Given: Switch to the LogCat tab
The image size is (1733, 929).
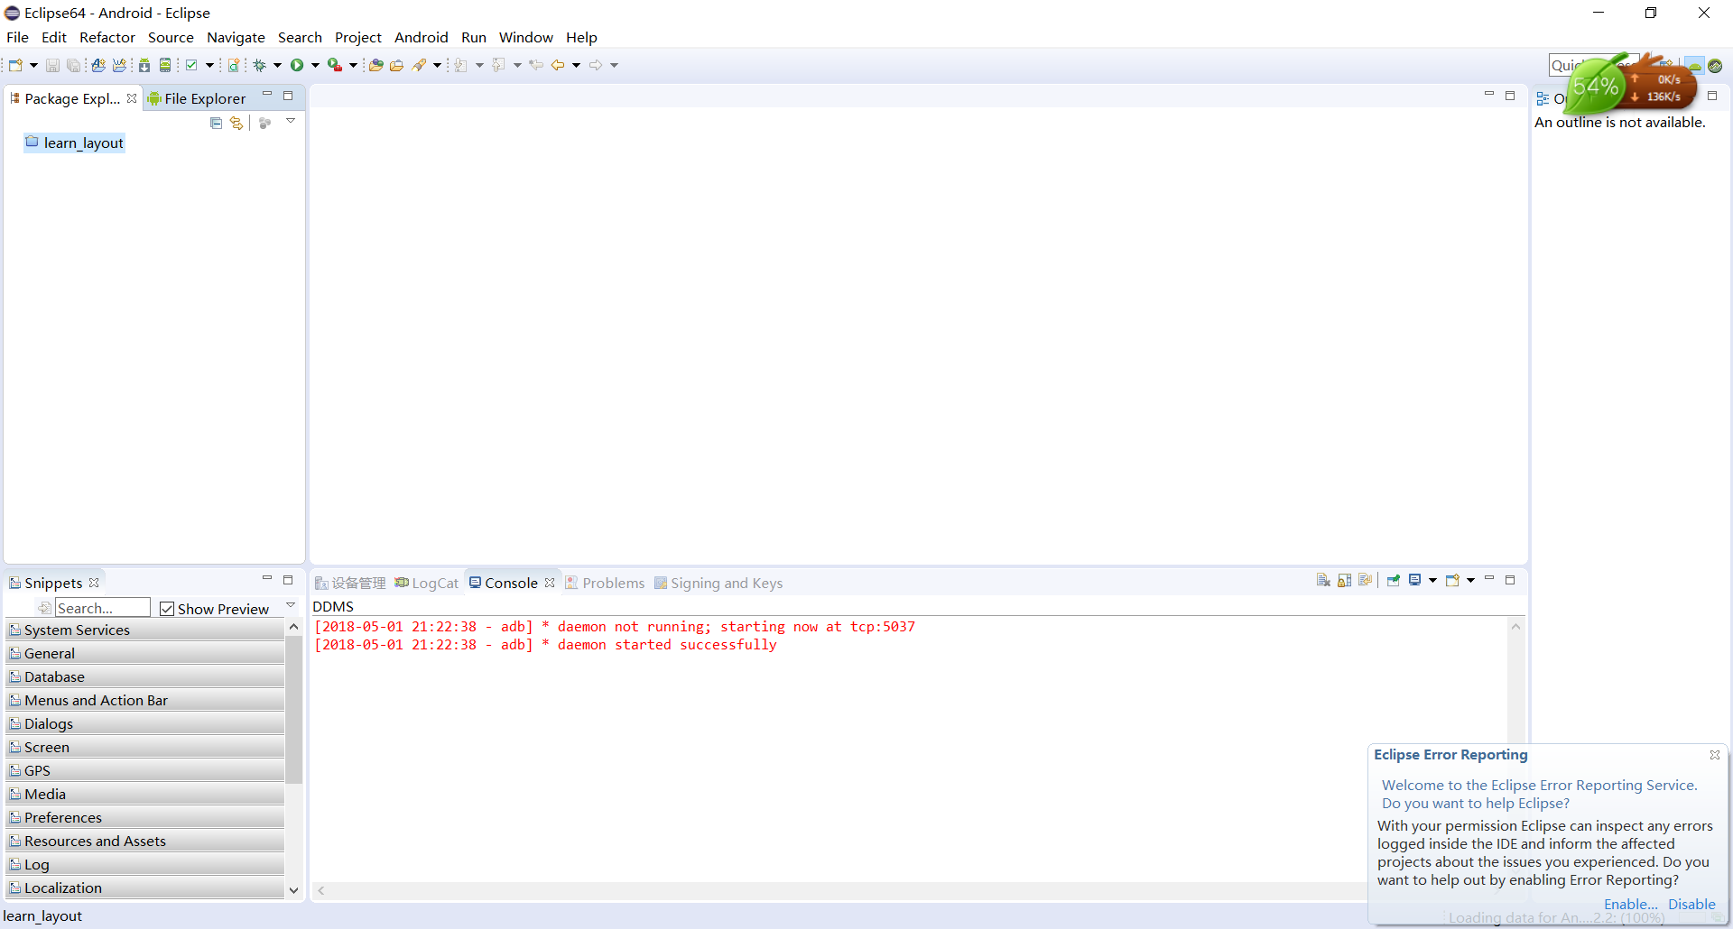Looking at the screenshot, I should pos(427,583).
